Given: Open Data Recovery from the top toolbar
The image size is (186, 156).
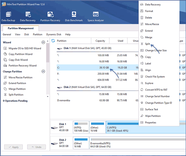Looking at the screenshot, I should [x=28, y=17].
